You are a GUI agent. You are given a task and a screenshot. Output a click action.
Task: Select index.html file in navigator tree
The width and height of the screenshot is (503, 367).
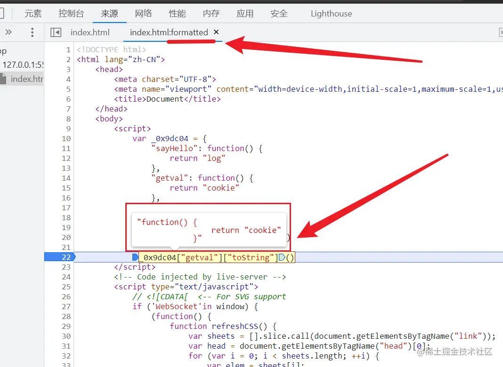point(22,79)
